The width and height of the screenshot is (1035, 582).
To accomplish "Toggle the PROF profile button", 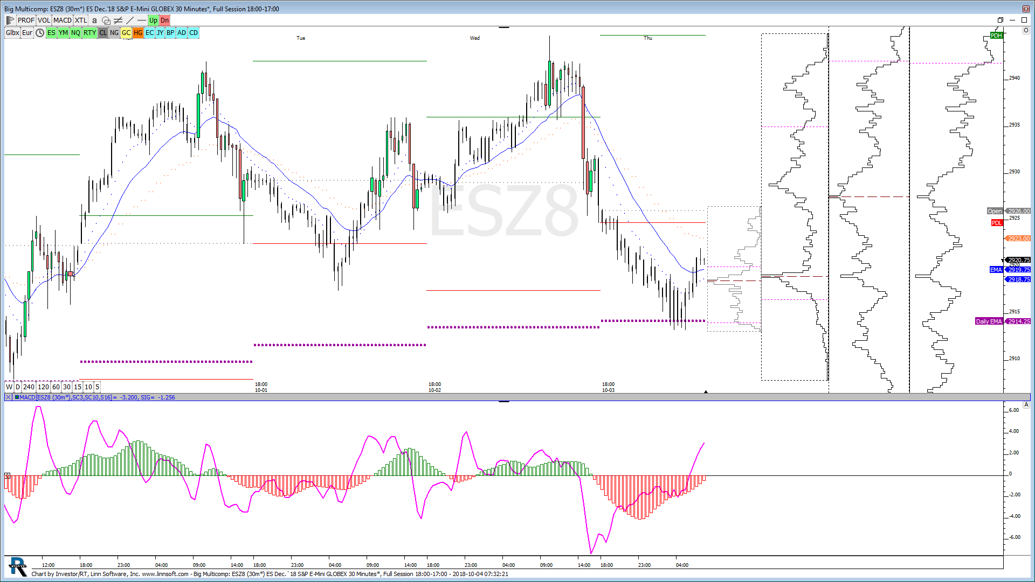I will pos(26,20).
